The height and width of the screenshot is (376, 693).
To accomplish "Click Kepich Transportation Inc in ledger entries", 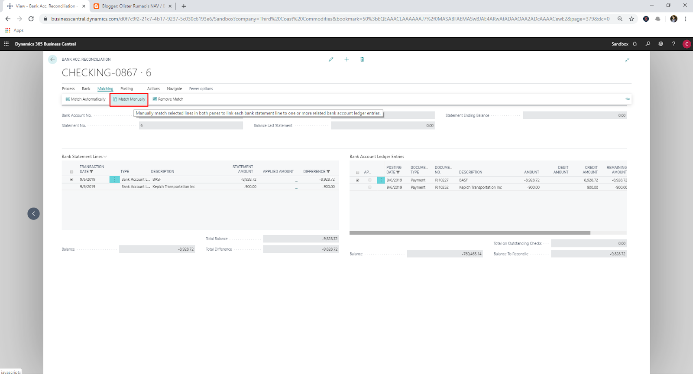I will 480,187.
